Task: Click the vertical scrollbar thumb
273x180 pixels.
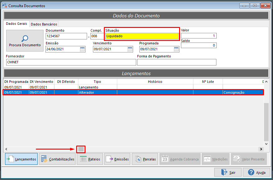Action: (266, 122)
